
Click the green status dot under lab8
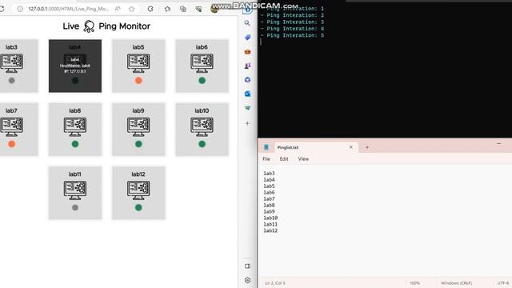(x=75, y=144)
